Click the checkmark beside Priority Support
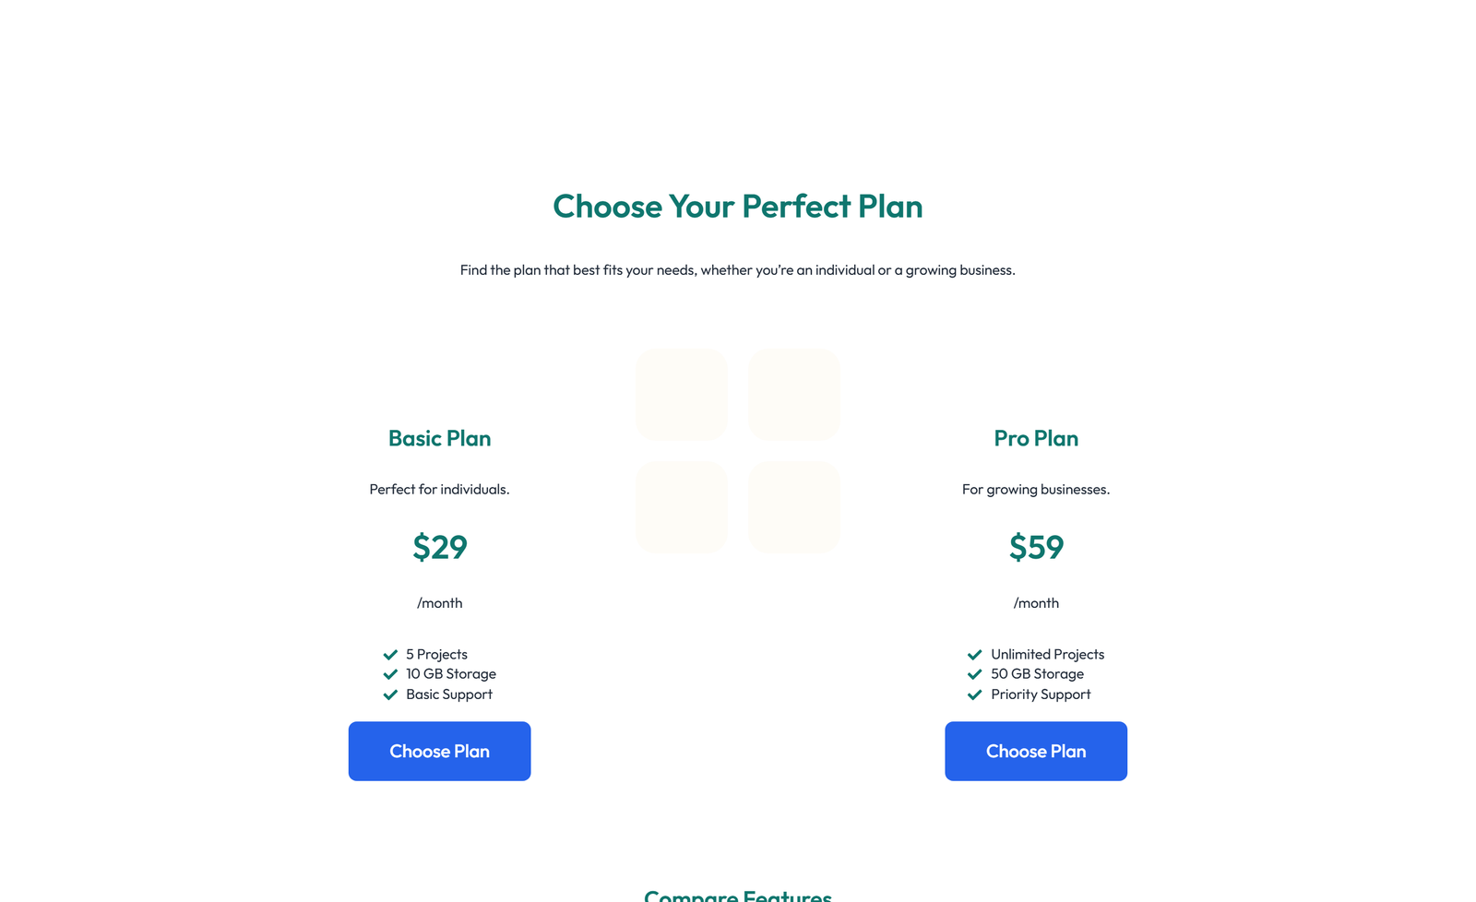 click(974, 694)
